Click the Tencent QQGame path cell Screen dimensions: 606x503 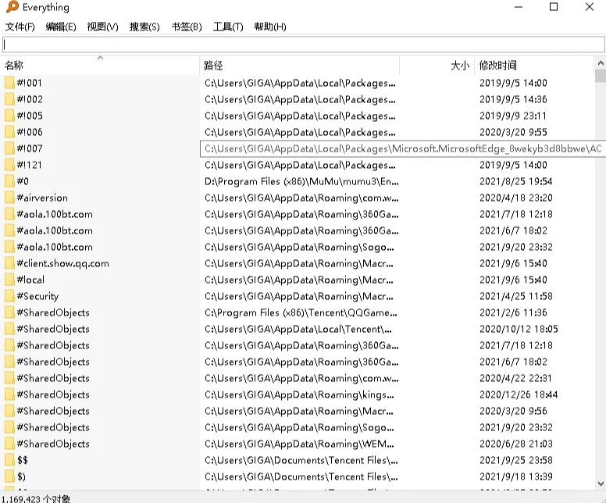[301, 312]
